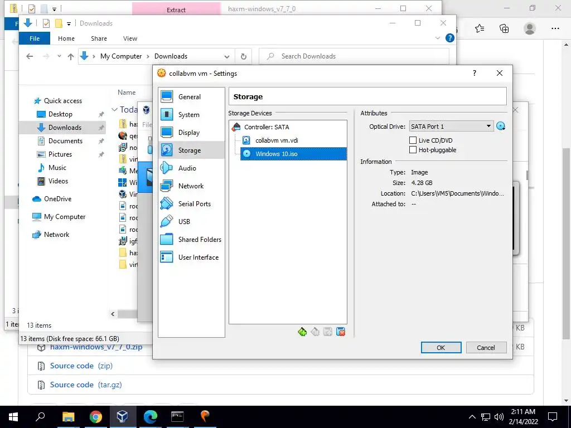Click the help question mark in Settings title bar
Viewport: 571px width, 428px height.
point(474,73)
